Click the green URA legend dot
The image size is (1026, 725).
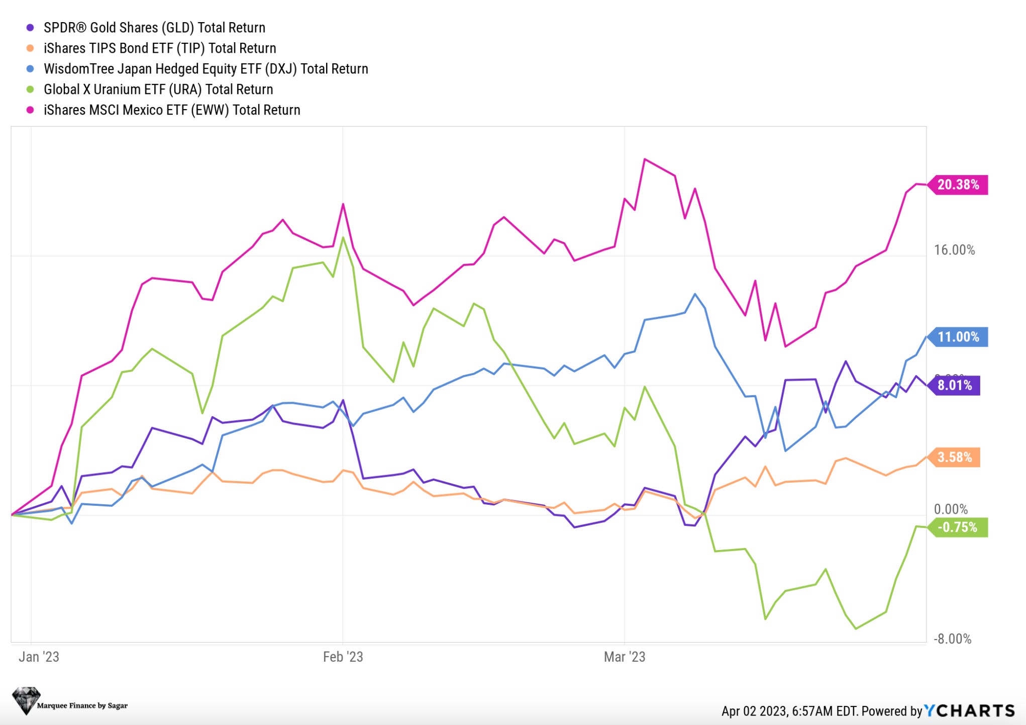pyautogui.click(x=30, y=89)
